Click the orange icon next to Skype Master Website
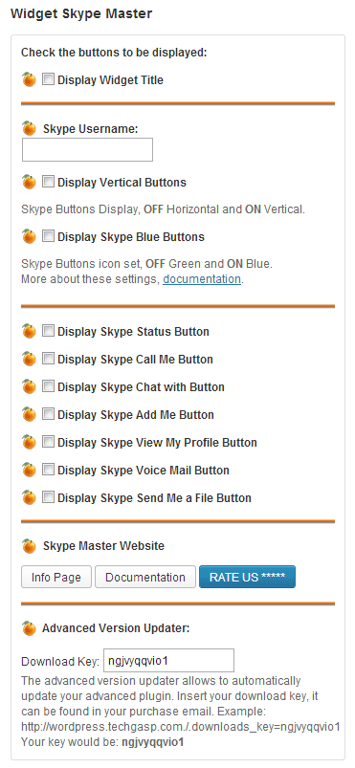 pyautogui.click(x=30, y=546)
